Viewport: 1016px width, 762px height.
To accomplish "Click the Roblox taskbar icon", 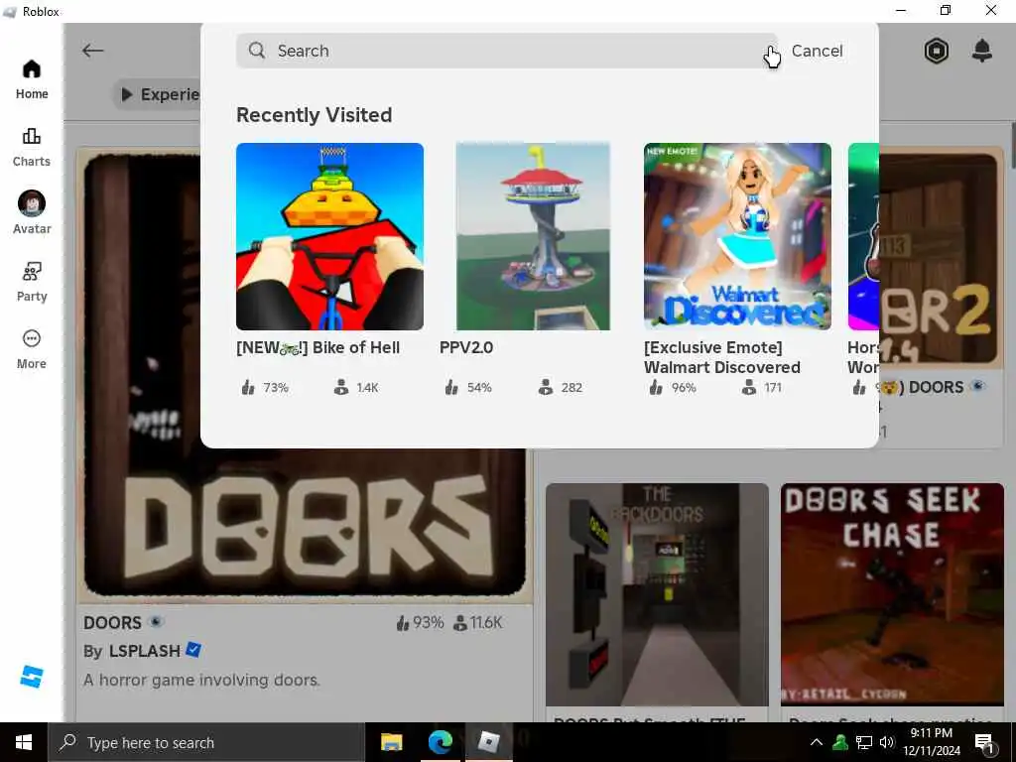I will click(488, 742).
